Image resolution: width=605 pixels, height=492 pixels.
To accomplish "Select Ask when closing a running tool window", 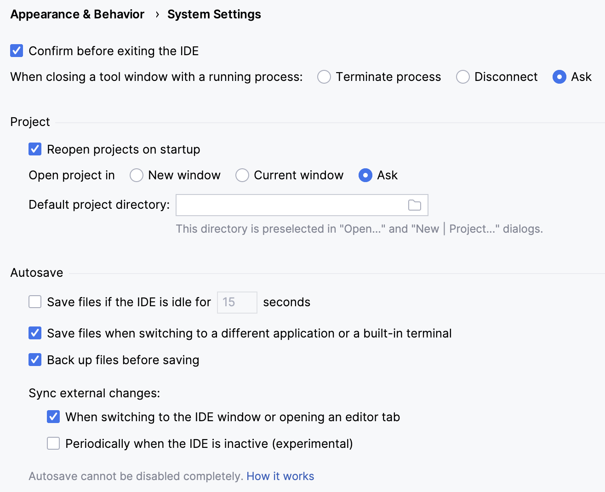I will [x=559, y=77].
